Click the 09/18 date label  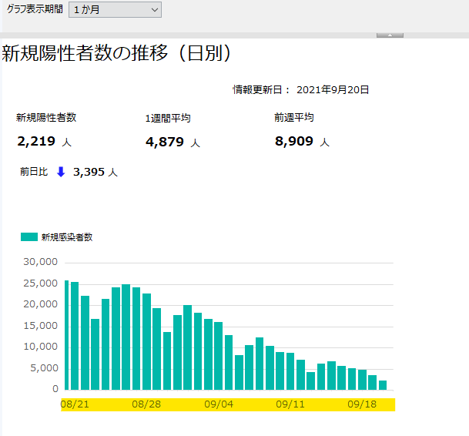point(361,404)
